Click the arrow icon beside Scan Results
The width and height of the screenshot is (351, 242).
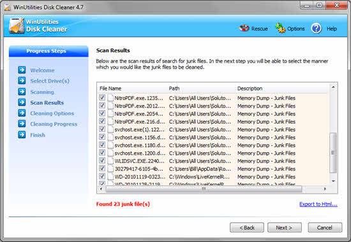(x=22, y=103)
